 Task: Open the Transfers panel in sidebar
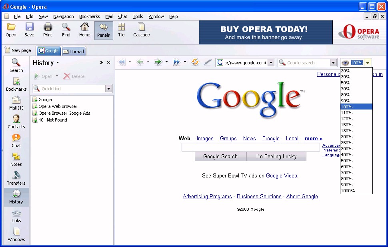[16, 178]
